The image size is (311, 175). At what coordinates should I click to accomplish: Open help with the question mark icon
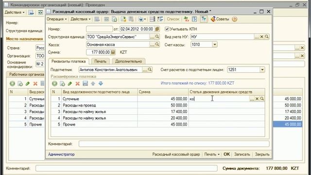[234, 19]
